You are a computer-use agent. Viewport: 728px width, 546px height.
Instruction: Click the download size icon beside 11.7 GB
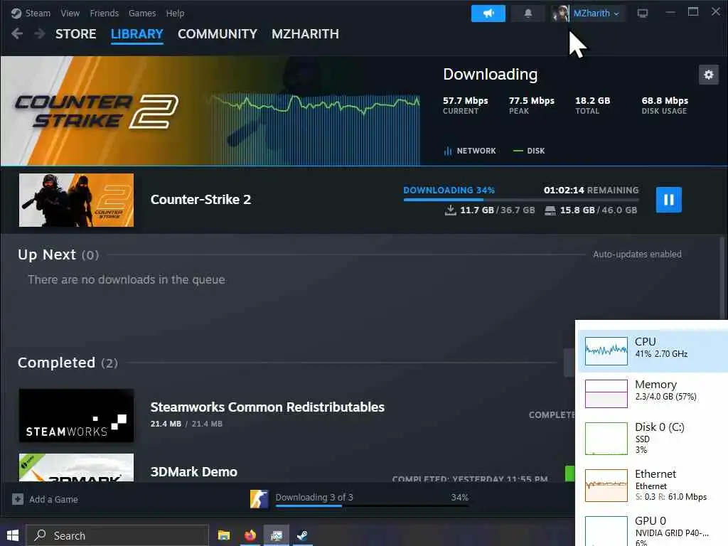click(450, 210)
